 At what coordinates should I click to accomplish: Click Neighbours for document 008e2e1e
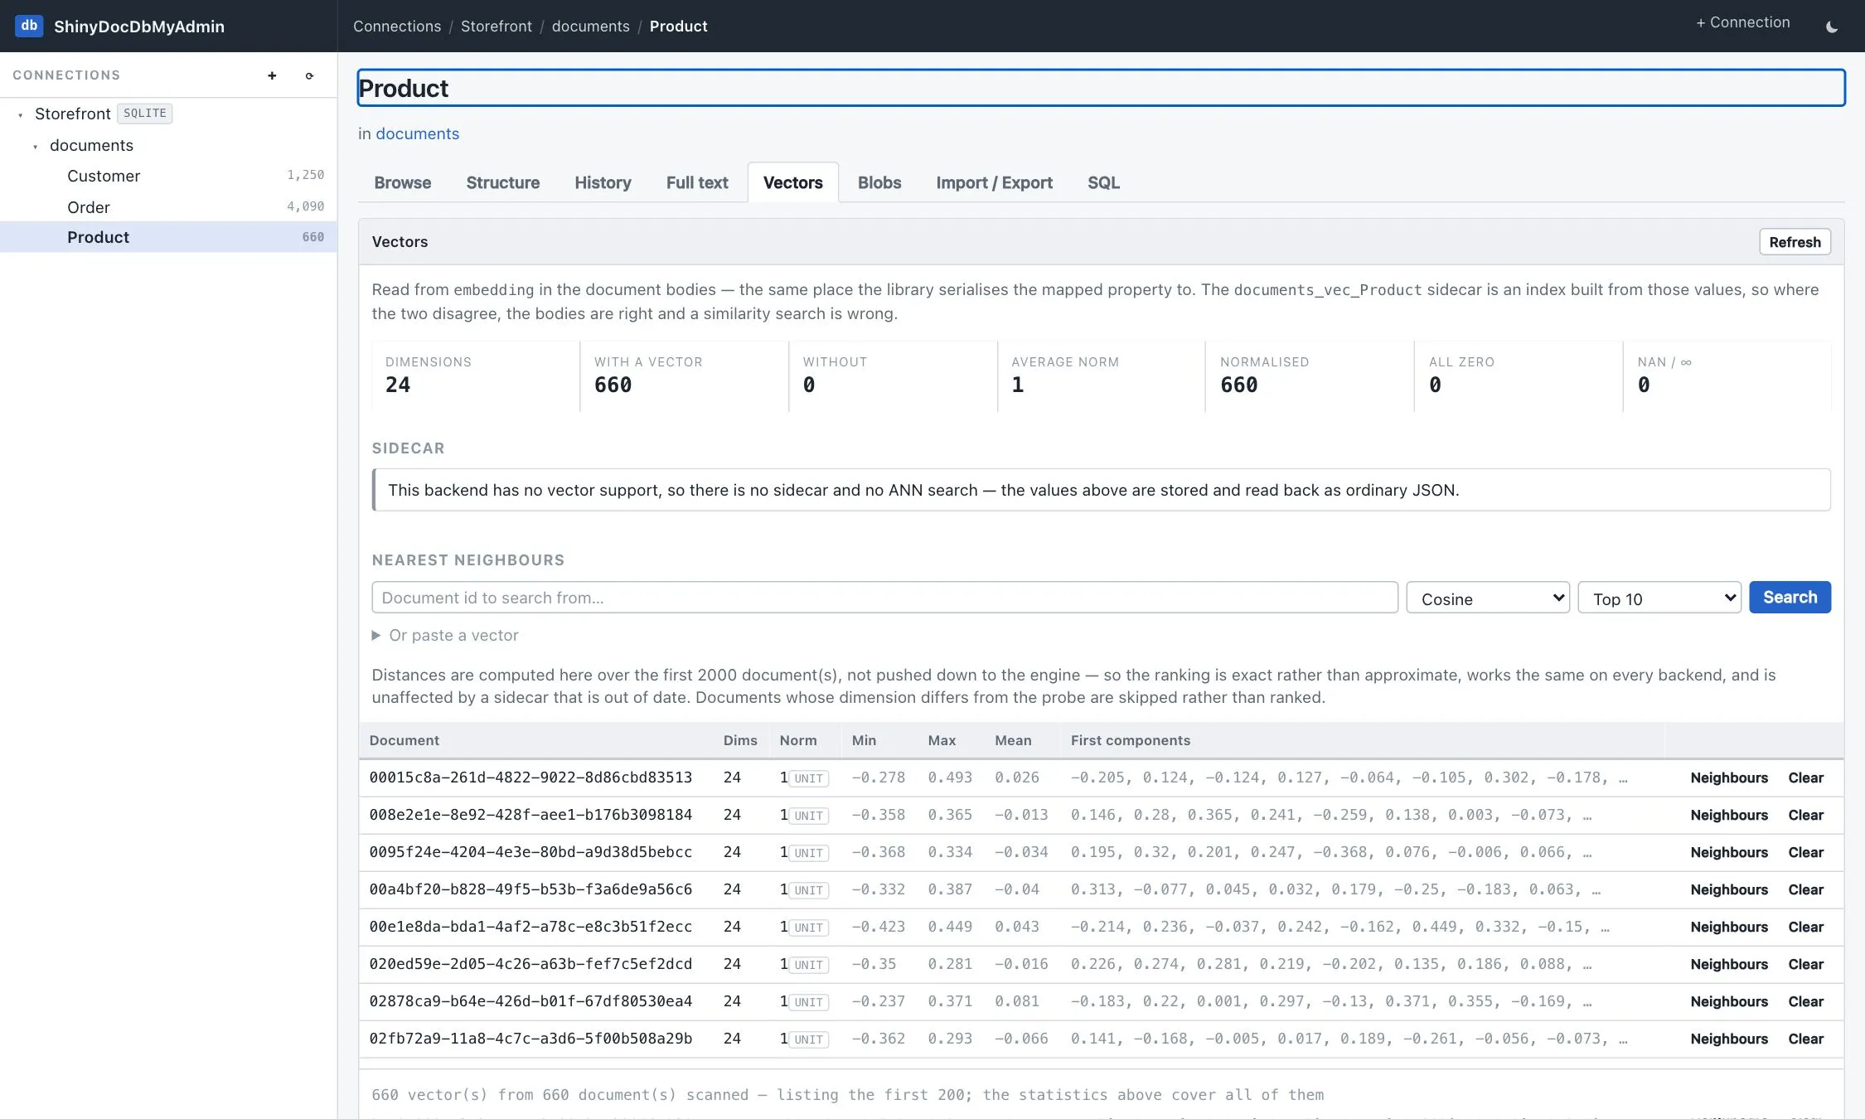click(1729, 815)
